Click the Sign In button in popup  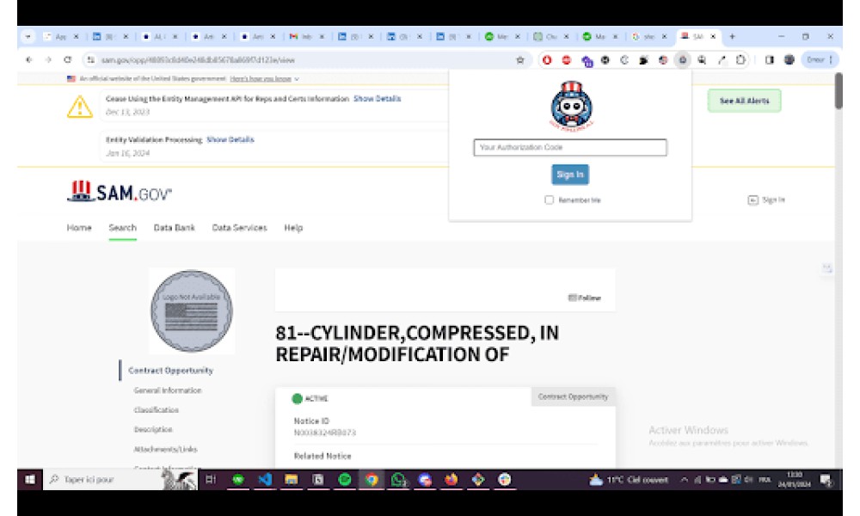pyautogui.click(x=570, y=175)
